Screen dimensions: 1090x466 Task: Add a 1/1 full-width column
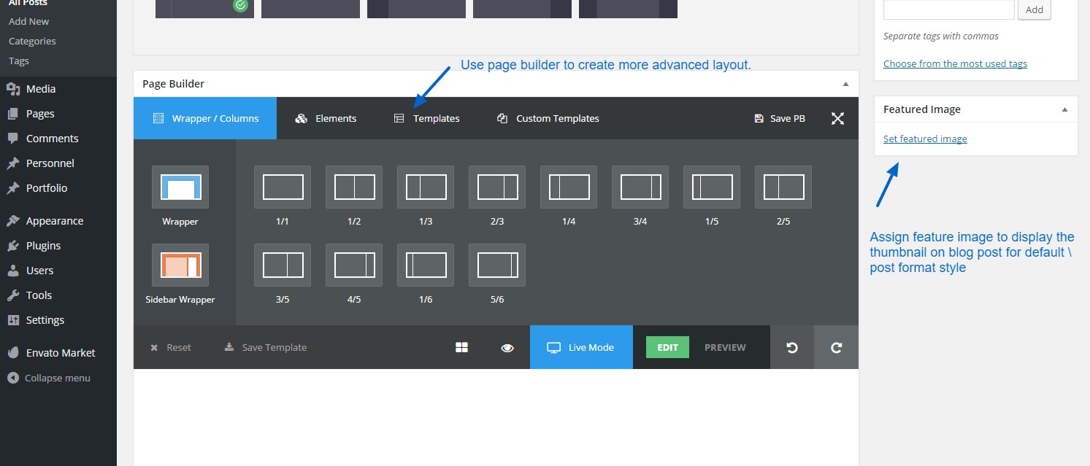click(283, 187)
